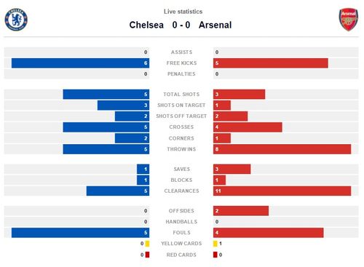Click Chelsea's yellow card icon
This screenshot has width=364, height=267.
click(x=147, y=244)
